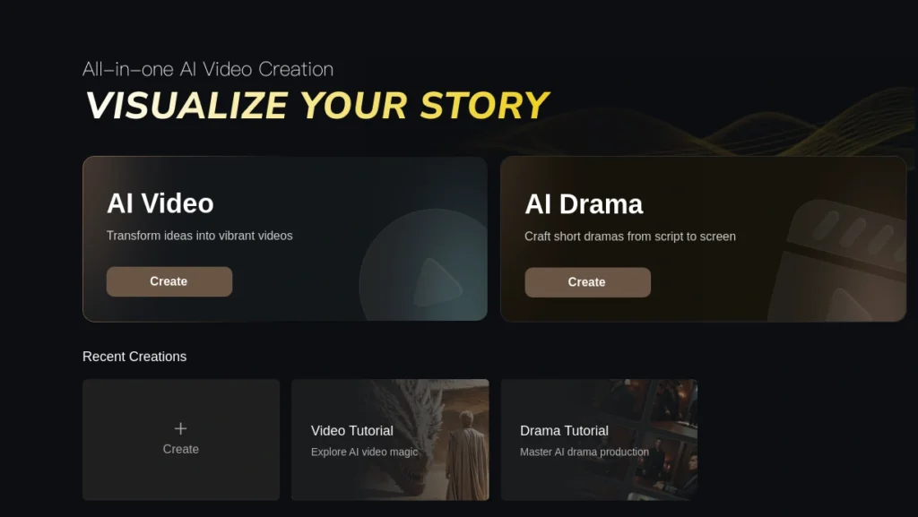Image resolution: width=918 pixels, height=517 pixels.
Task: Click Create button in AI Drama card
Action: point(587,282)
